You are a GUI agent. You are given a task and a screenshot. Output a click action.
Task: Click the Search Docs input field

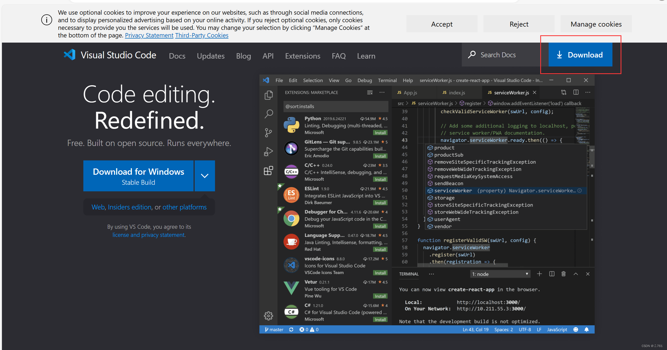tap(499, 55)
